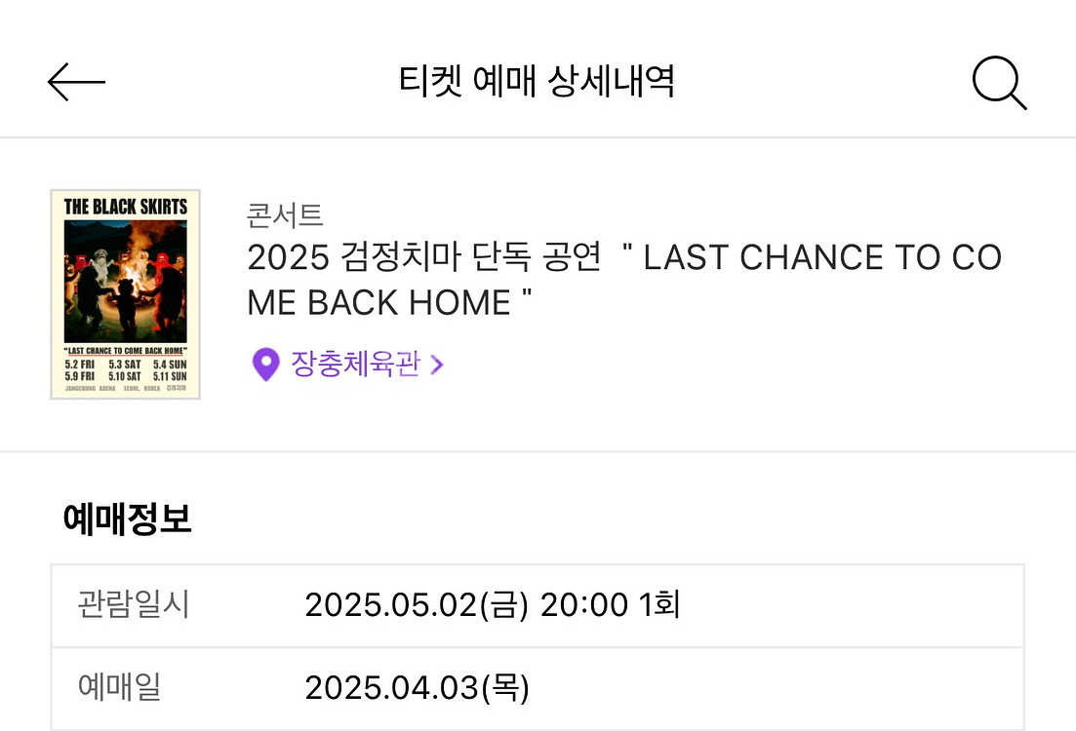The image size is (1076, 731).
Task: Select the ME BACK HOME title line
Action: (389, 302)
